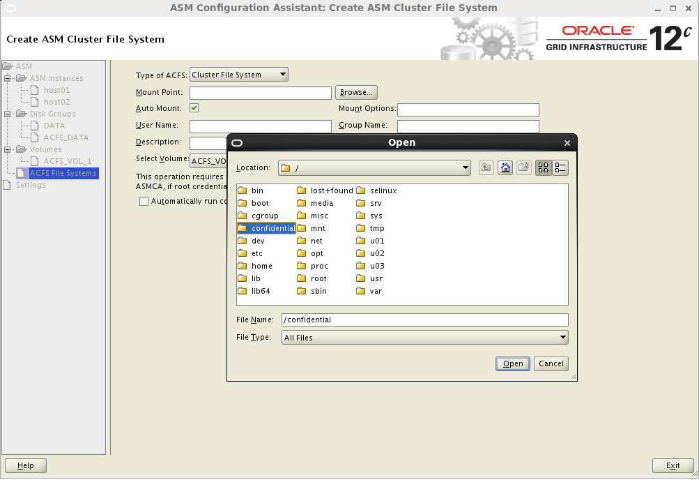Select the opt folder icon

pyautogui.click(x=302, y=253)
